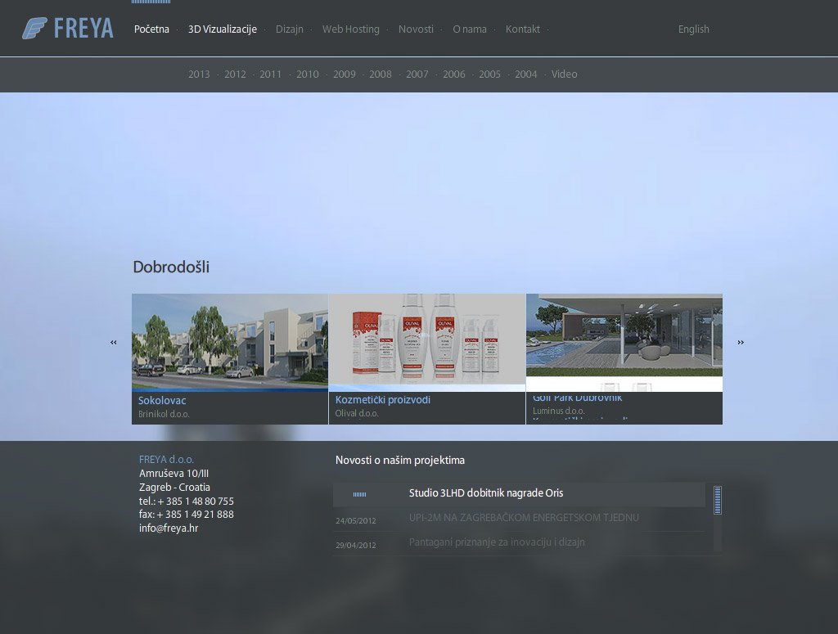The image size is (838, 634).
Task: Navigate to Dizajn page
Action: 290,29
